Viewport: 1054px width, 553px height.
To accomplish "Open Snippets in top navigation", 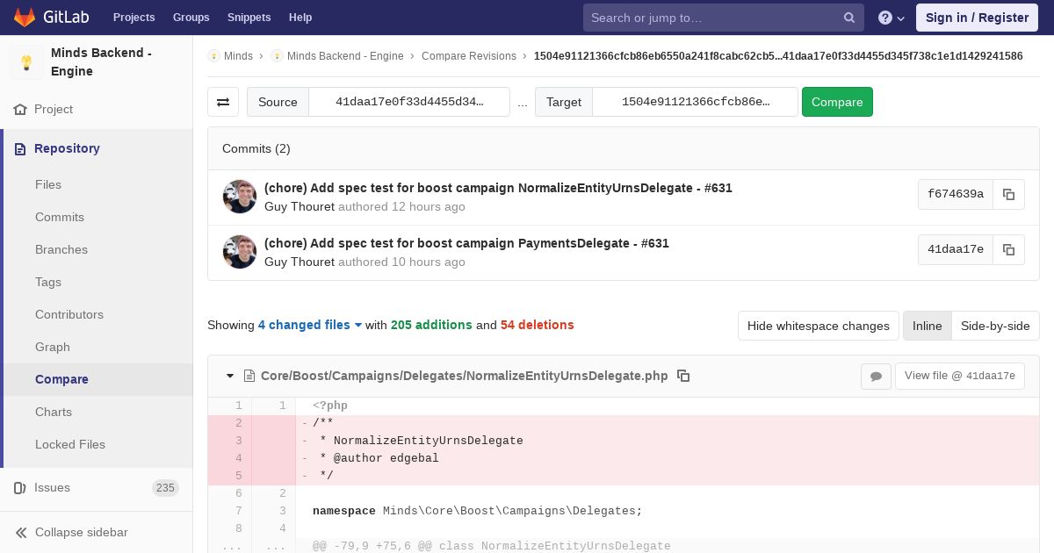I will (x=249, y=18).
